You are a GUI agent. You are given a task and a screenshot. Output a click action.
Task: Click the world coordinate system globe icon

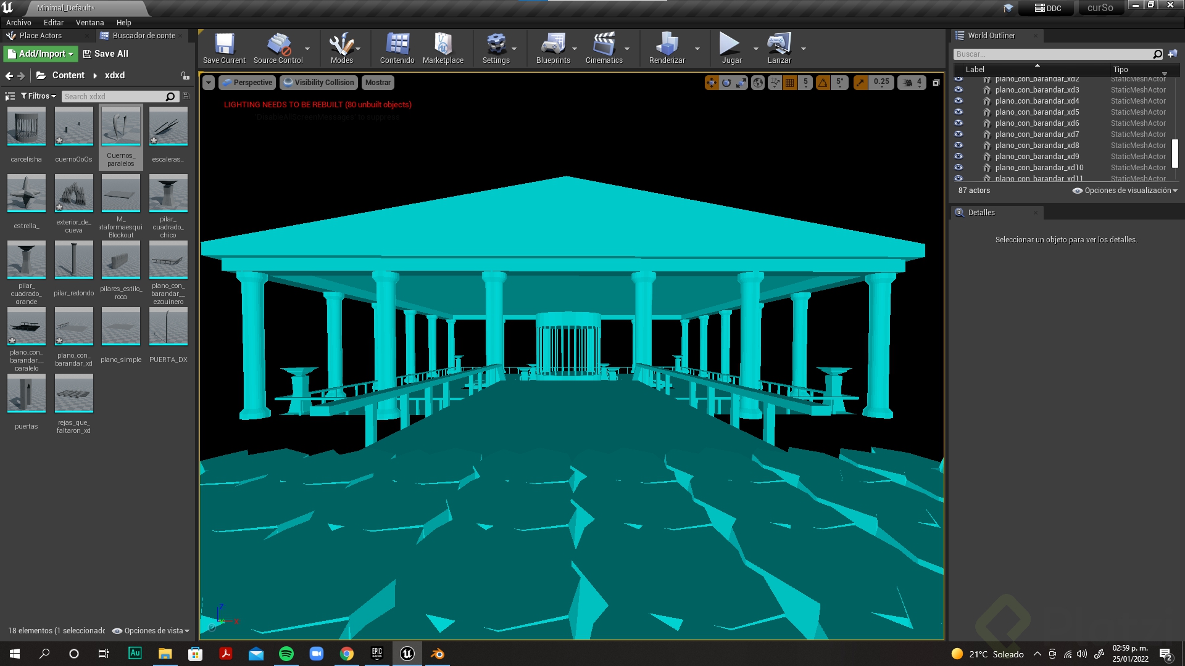758,83
